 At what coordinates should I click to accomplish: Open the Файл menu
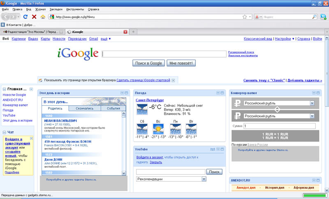click(x=5, y=9)
